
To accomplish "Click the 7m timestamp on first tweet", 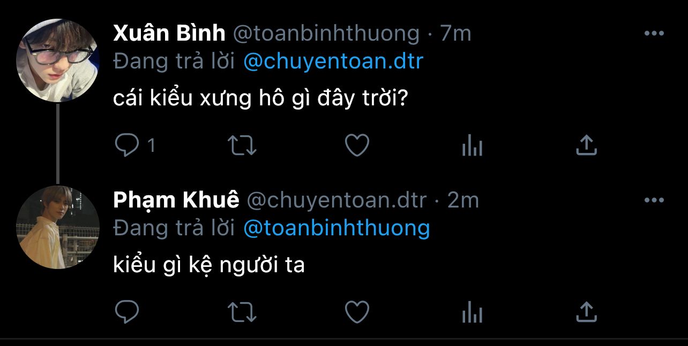I will pyautogui.click(x=455, y=34).
